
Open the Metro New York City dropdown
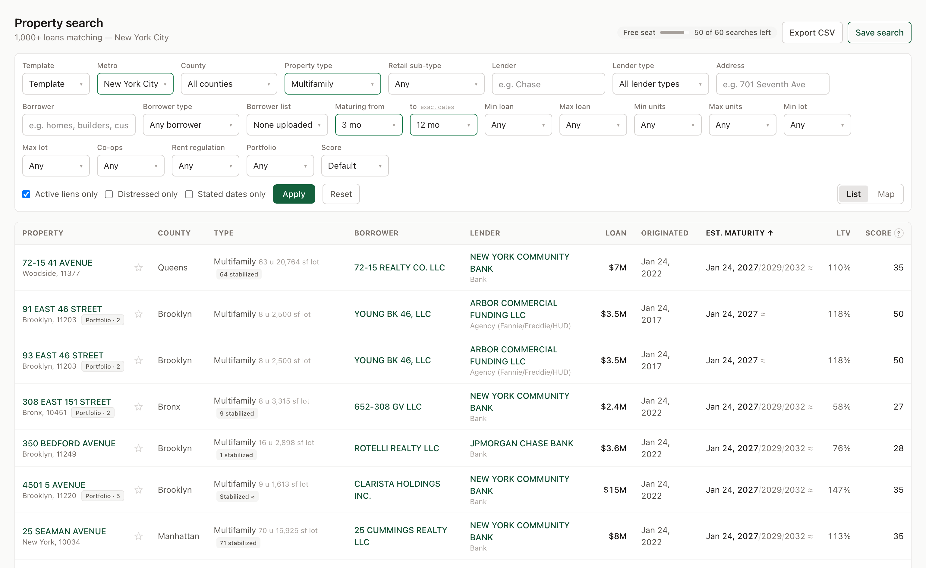[135, 84]
